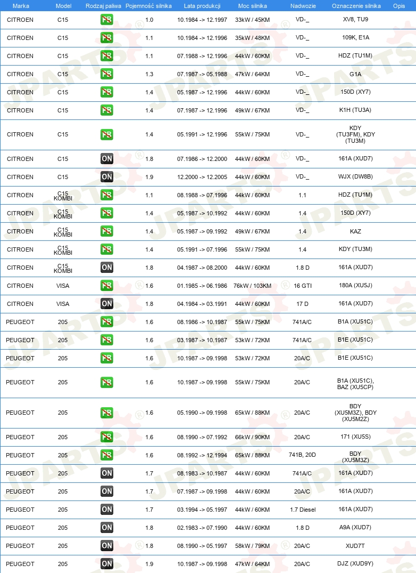Click the Moc silnika column header
416x573 pixels.
click(252, 6)
